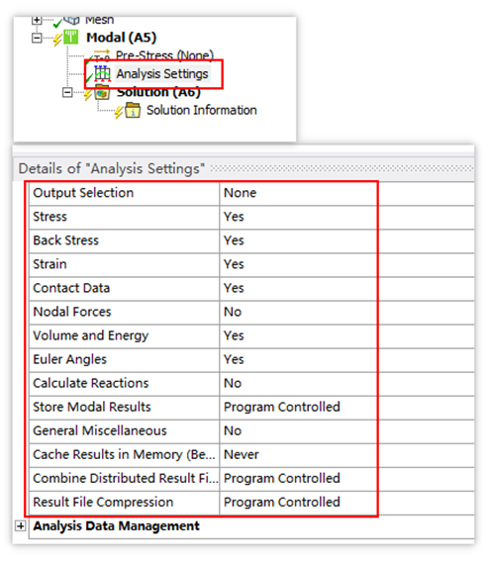Change Nodal Forces value No

click(x=298, y=313)
